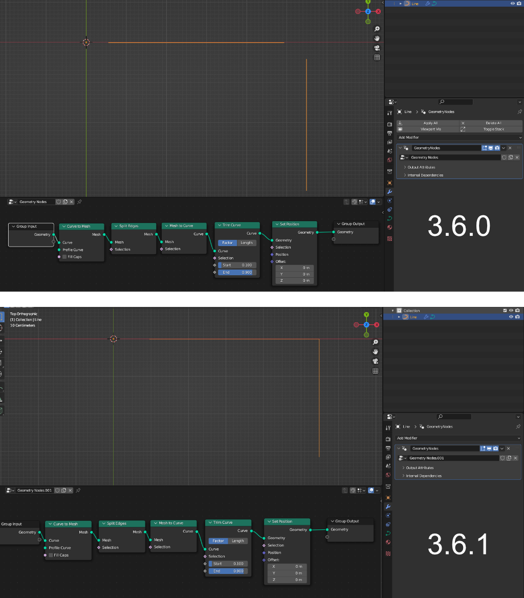The width and height of the screenshot is (524, 598).
Task: Open the Object Data curve tab in the 3.6.0 panel
Action: click(x=389, y=218)
